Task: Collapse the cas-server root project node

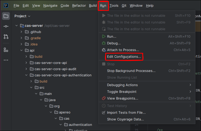Action: pos(17,26)
